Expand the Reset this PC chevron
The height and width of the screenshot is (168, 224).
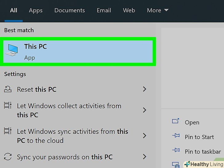tap(145, 89)
